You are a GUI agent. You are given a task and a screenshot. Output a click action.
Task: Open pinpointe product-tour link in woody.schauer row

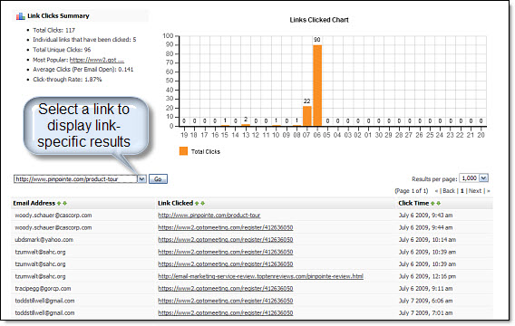[209, 216]
